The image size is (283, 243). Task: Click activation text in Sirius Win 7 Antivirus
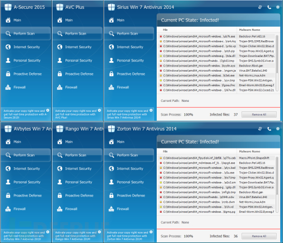(x=127, y=114)
